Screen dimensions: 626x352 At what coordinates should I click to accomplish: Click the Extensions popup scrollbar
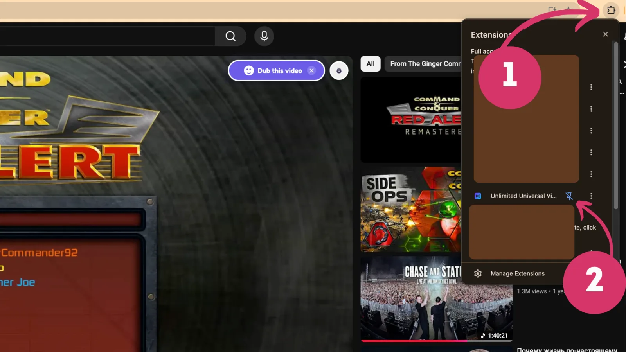[616, 125]
